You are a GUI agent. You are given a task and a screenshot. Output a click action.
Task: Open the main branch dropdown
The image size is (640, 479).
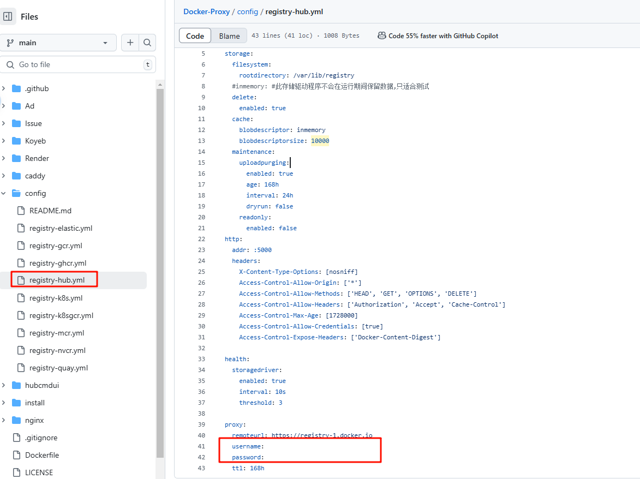(x=58, y=43)
